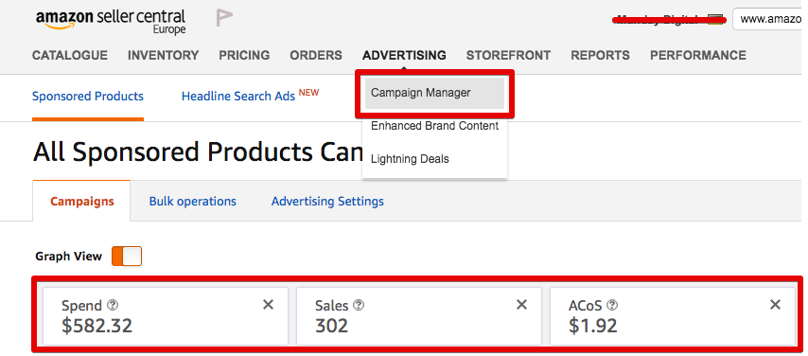Close the Spend metric card

coord(268,305)
